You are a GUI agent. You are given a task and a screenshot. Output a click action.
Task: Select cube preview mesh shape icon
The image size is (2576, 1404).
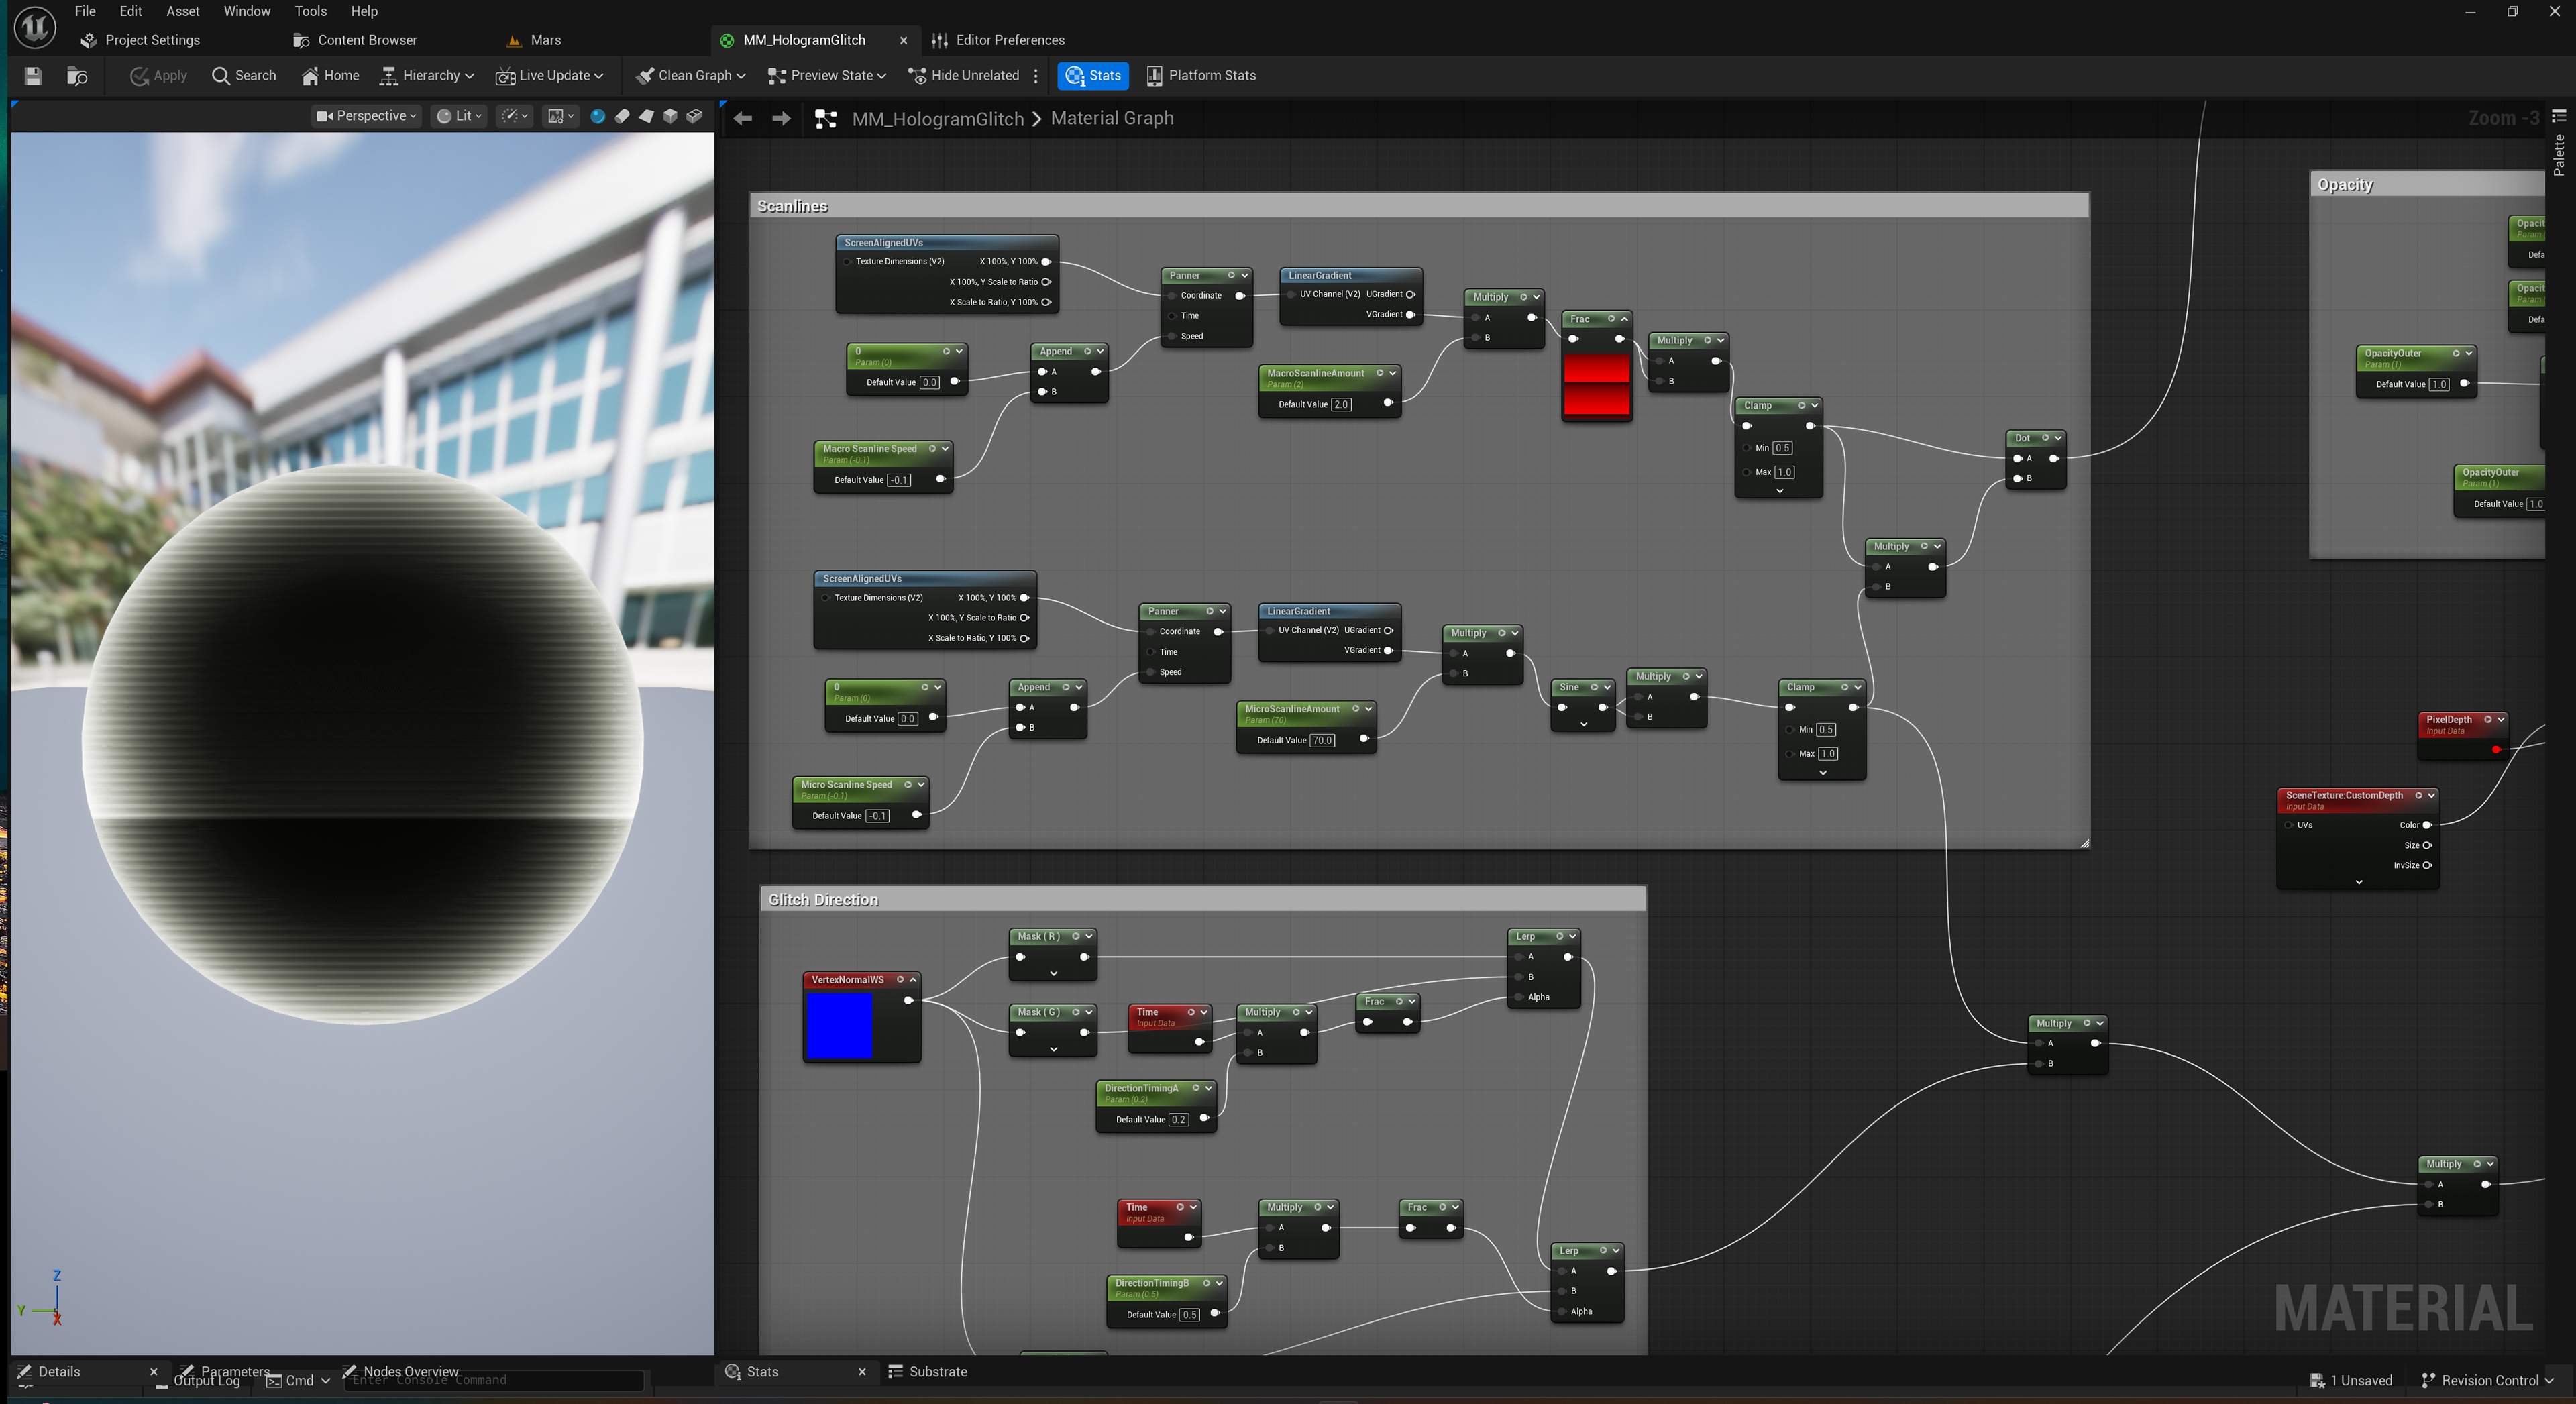point(670,116)
